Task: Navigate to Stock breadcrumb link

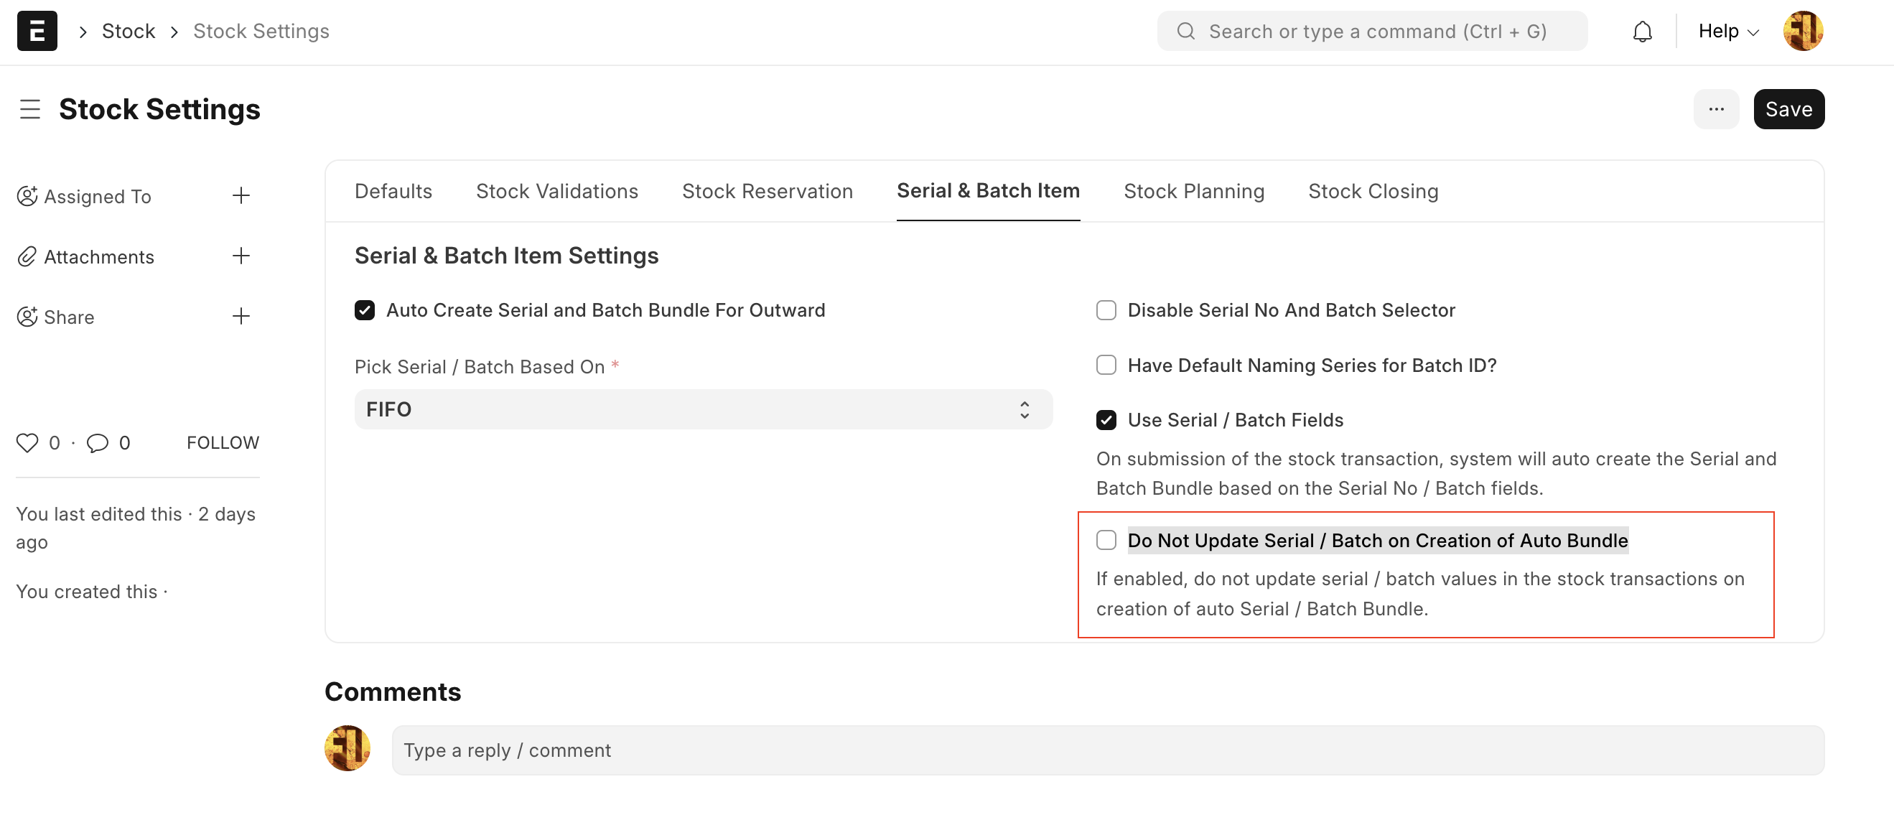Action: point(128,31)
